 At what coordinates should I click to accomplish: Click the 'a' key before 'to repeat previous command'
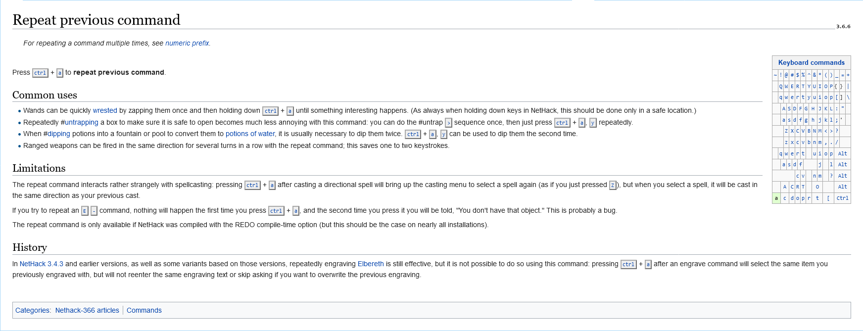point(60,73)
